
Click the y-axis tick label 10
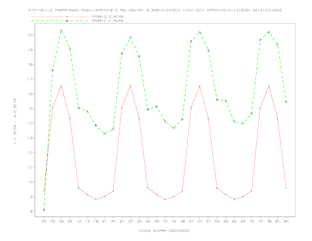tap(30, 182)
